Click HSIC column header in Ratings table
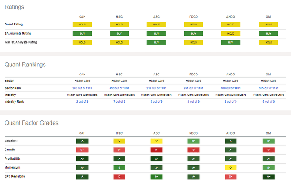The height and width of the screenshot is (185, 291). pyautogui.click(x=119, y=17)
